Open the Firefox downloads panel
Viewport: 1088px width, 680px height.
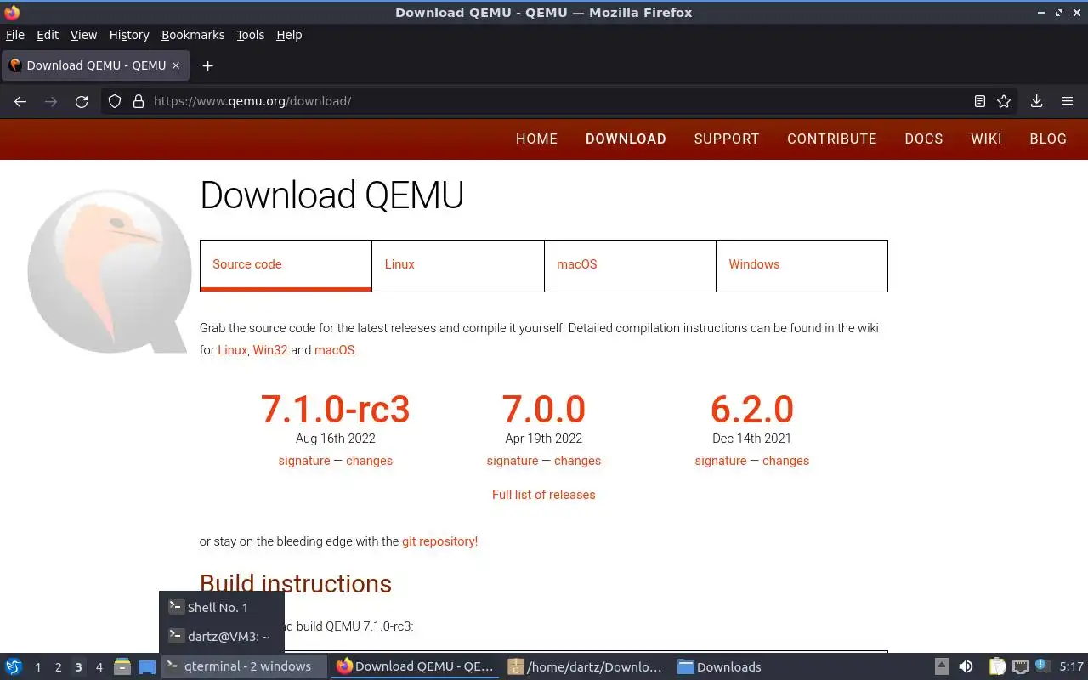(x=1037, y=101)
